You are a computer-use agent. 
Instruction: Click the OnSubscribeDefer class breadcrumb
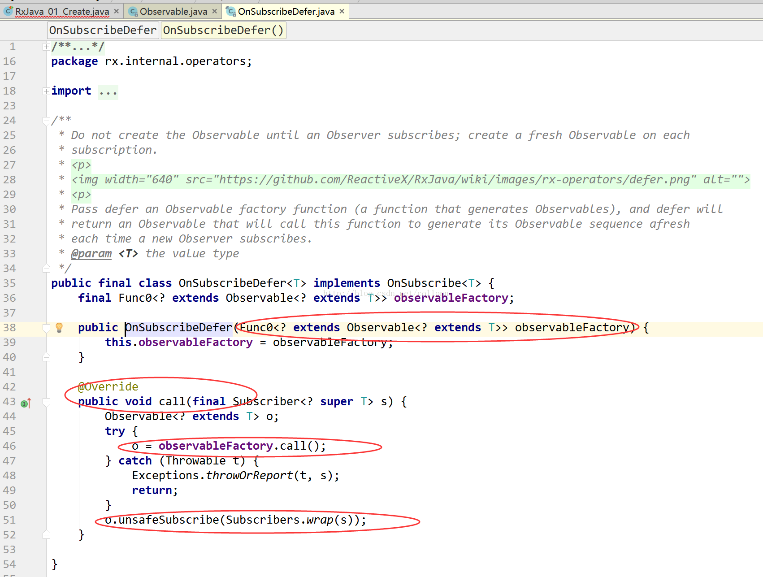click(103, 30)
